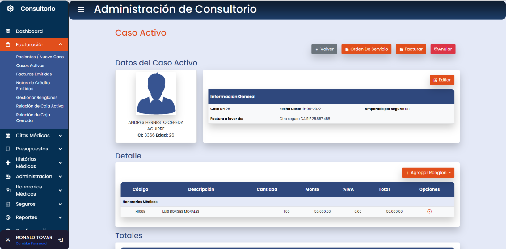Click the Citas Médicas calendar icon
The width and height of the screenshot is (506, 249).
coord(8,136)
